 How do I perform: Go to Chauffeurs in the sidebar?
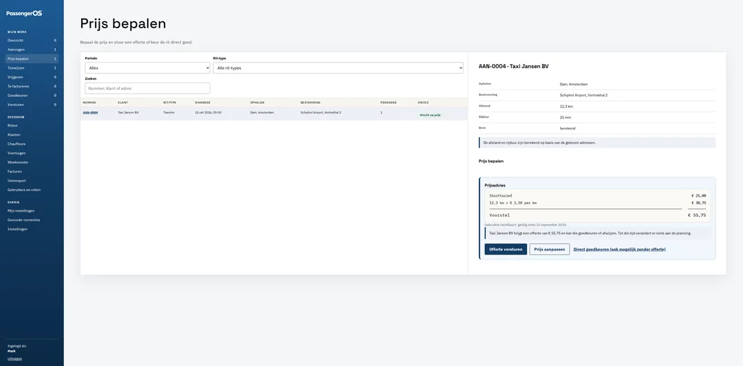click(x=32, y=144)
